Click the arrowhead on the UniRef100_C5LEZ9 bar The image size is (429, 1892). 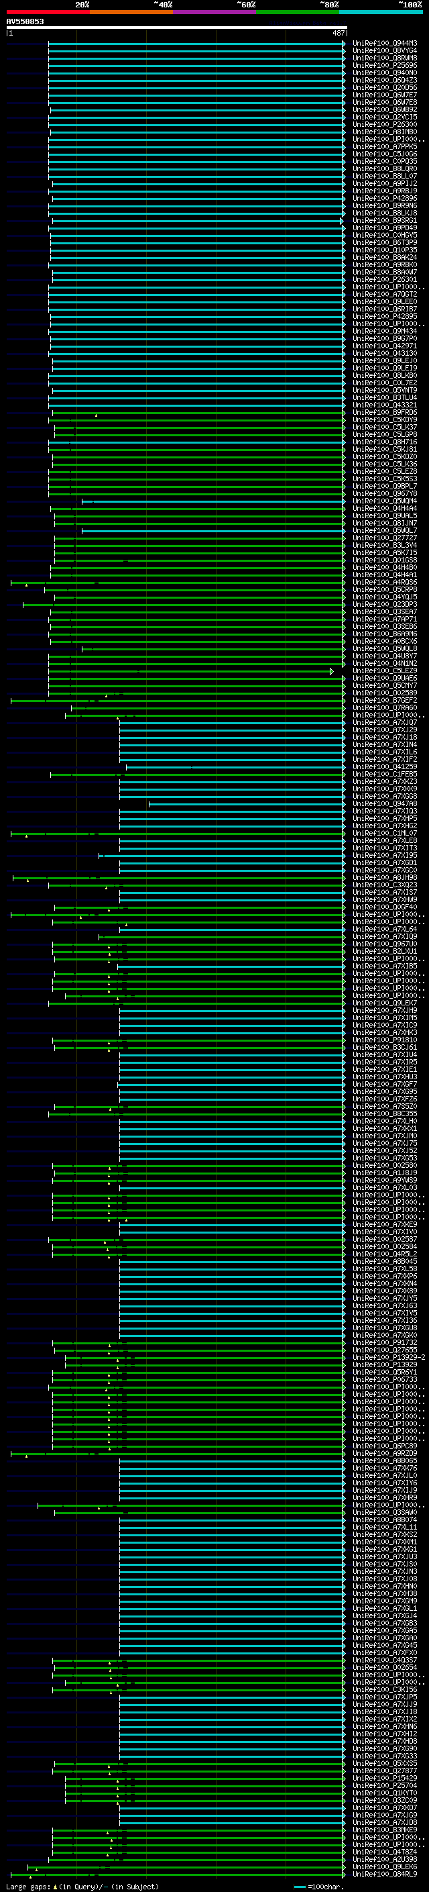331,671
